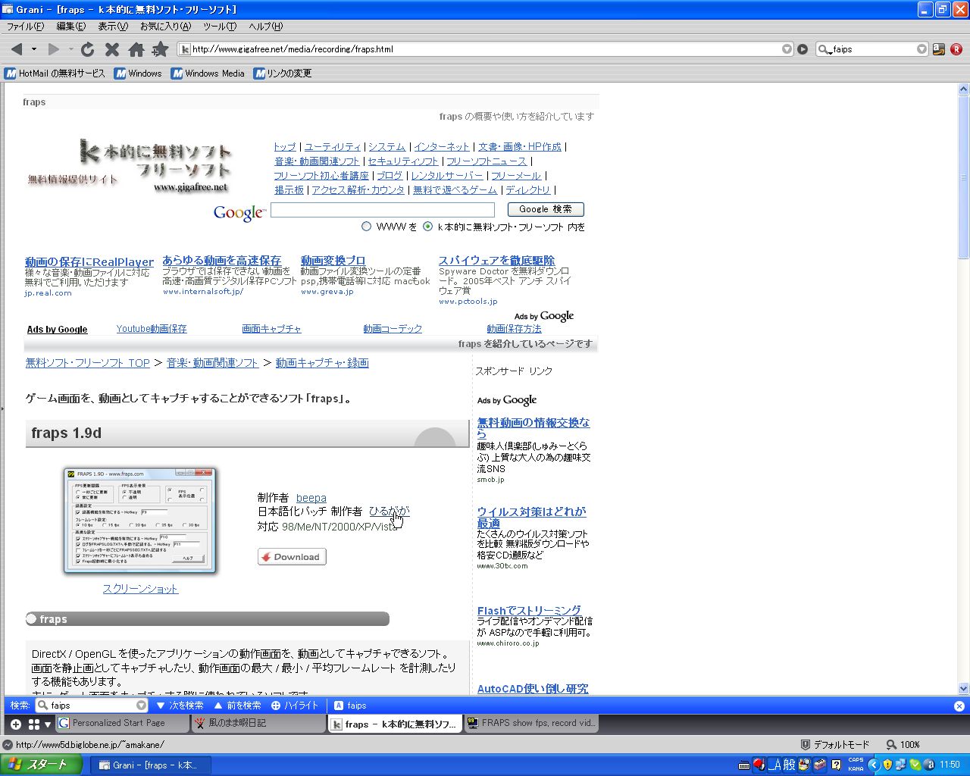Click the address bar URL field
This screenshot has width=970, height=776.
click(x=485, y=49)
